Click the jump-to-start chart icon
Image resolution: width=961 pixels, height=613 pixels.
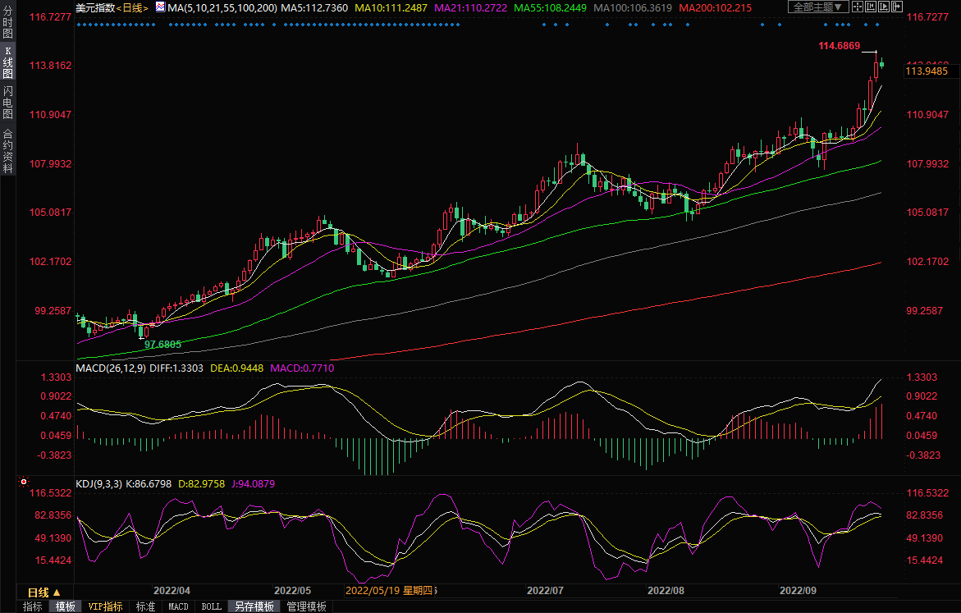point(870,7)
